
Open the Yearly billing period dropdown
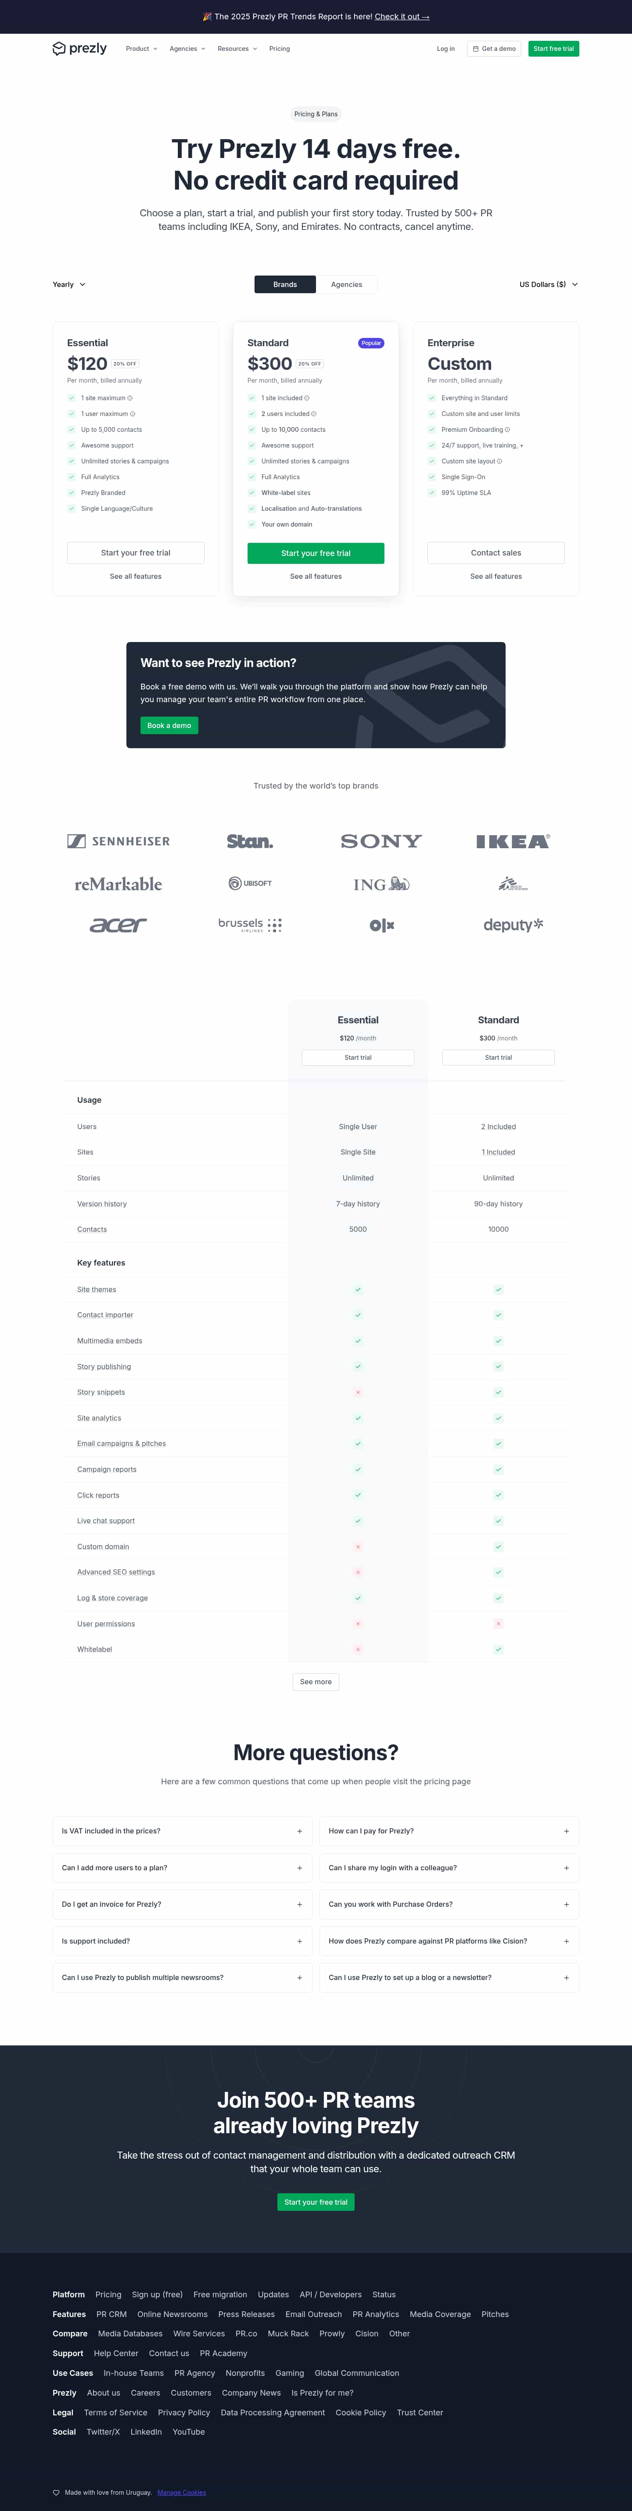pyautogui.click(x=69, y=285)
